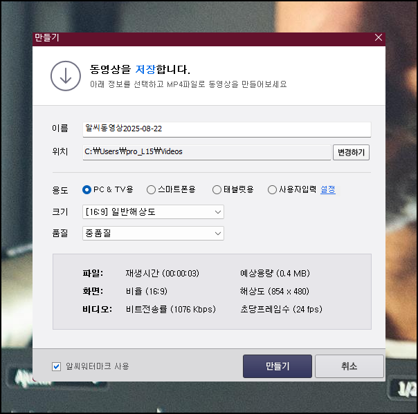418x414 pixels.
Task: Click the 이름 file name input field
Action: pos(226,129)
